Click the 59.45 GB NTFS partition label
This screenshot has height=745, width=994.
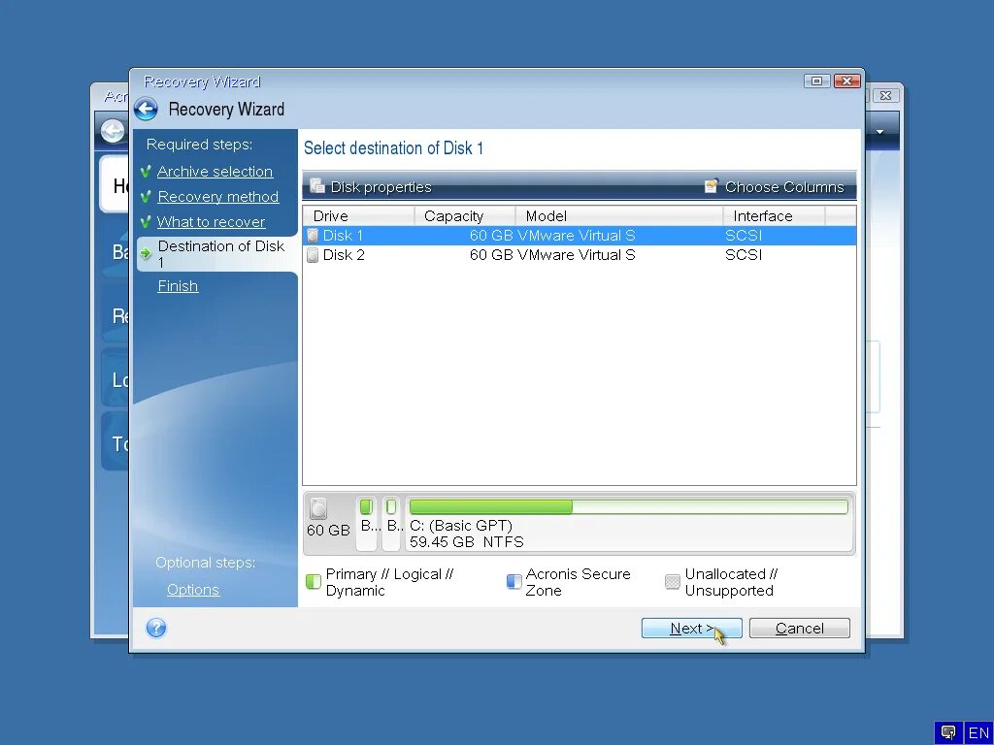[x=467, y=542]
